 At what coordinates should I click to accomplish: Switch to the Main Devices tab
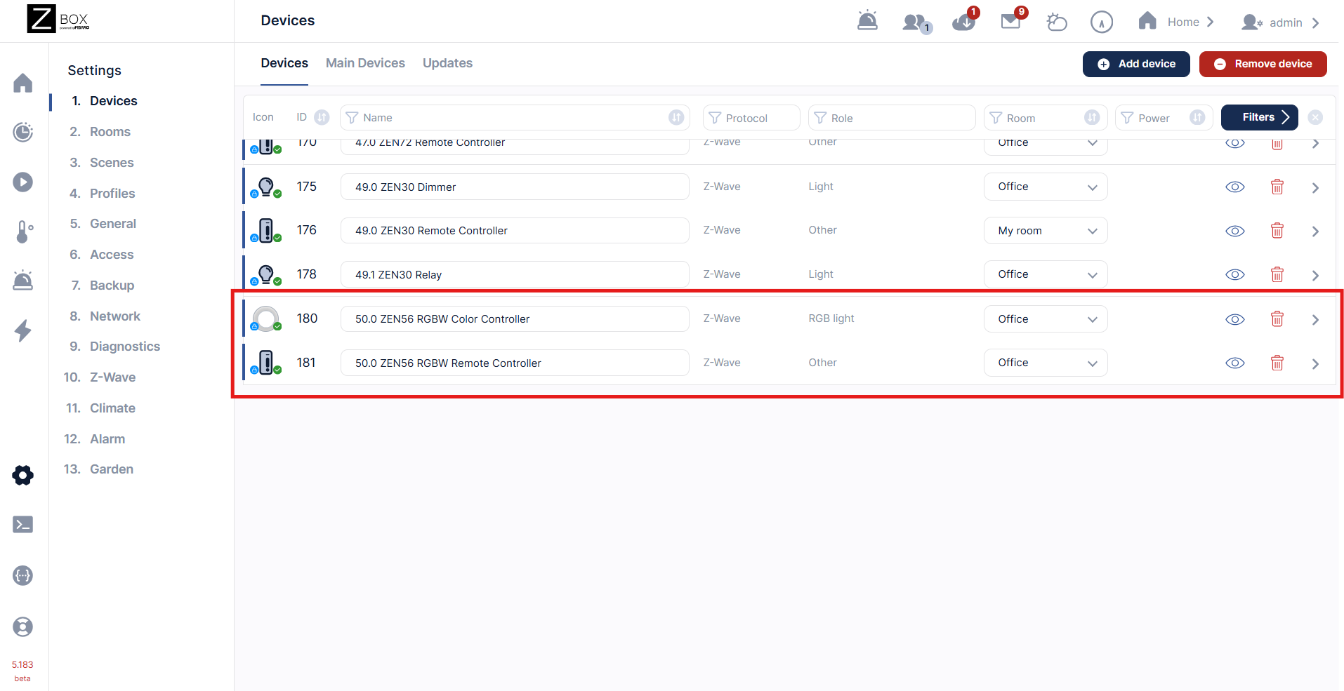point(365,63)
